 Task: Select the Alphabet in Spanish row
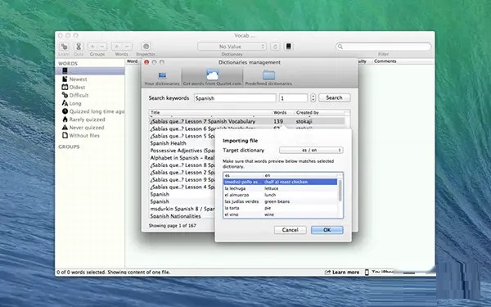(x=182, y=158)
